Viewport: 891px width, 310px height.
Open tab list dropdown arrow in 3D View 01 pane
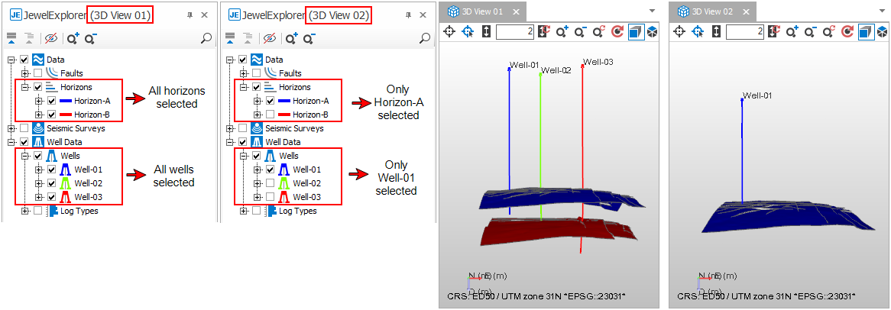[652, 11]
